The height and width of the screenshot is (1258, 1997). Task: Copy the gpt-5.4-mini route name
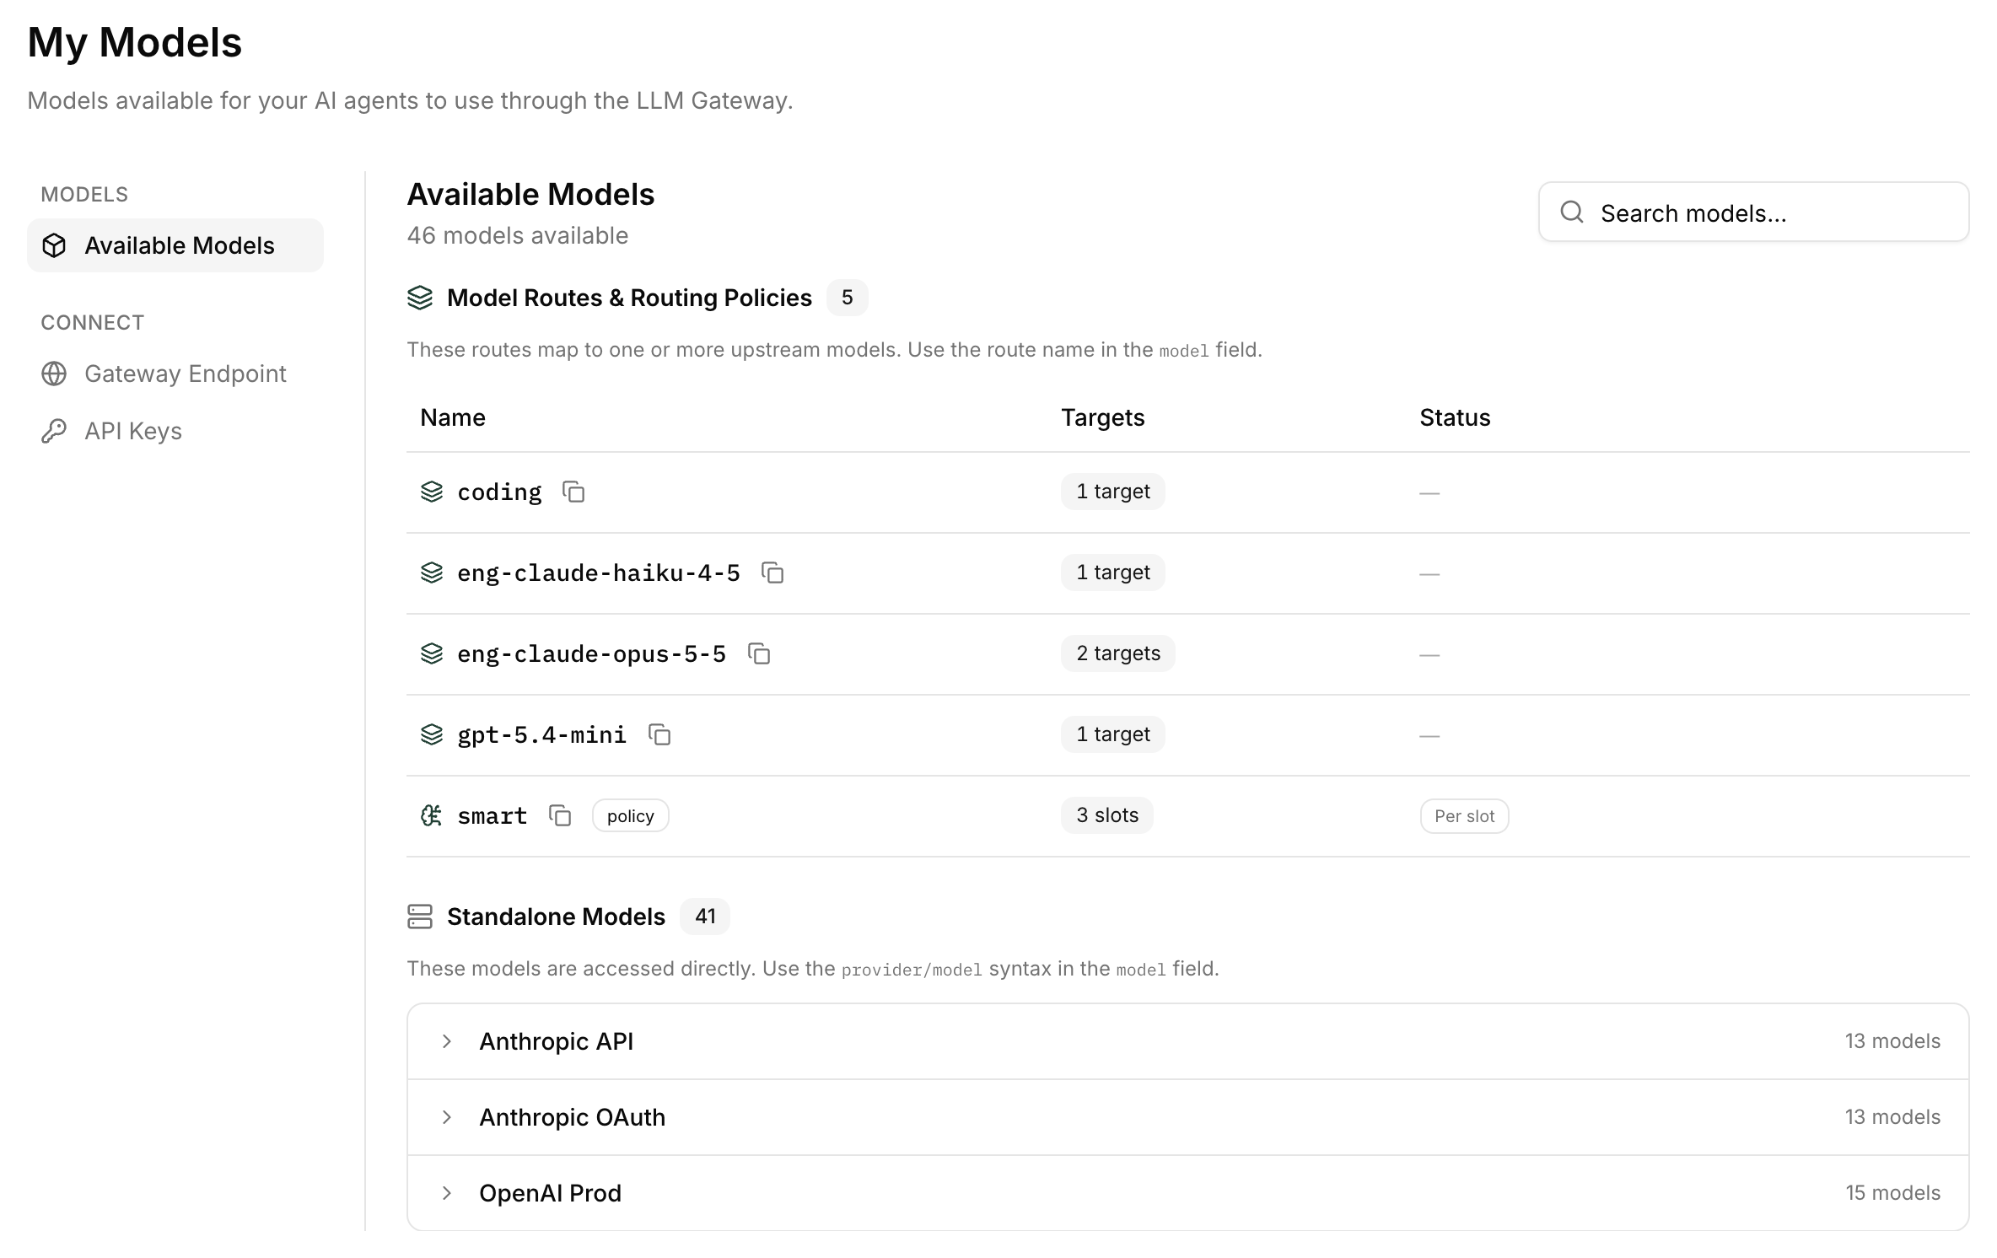tap(659, 734)
